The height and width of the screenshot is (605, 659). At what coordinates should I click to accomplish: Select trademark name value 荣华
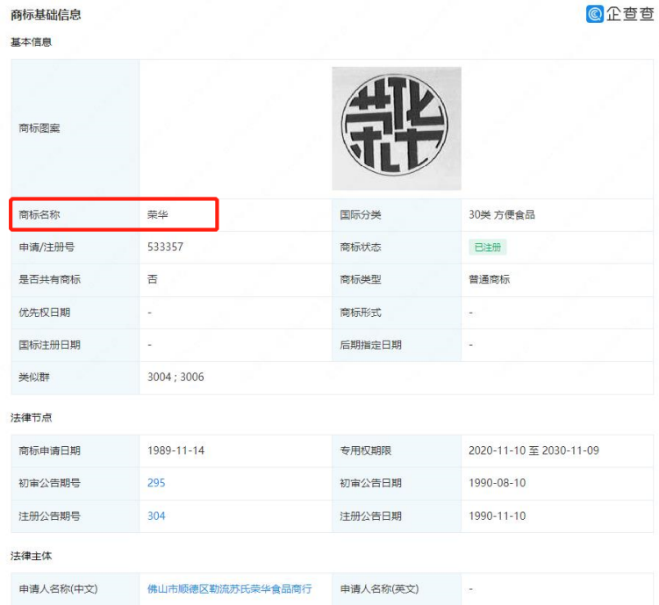tap(158, 215)
